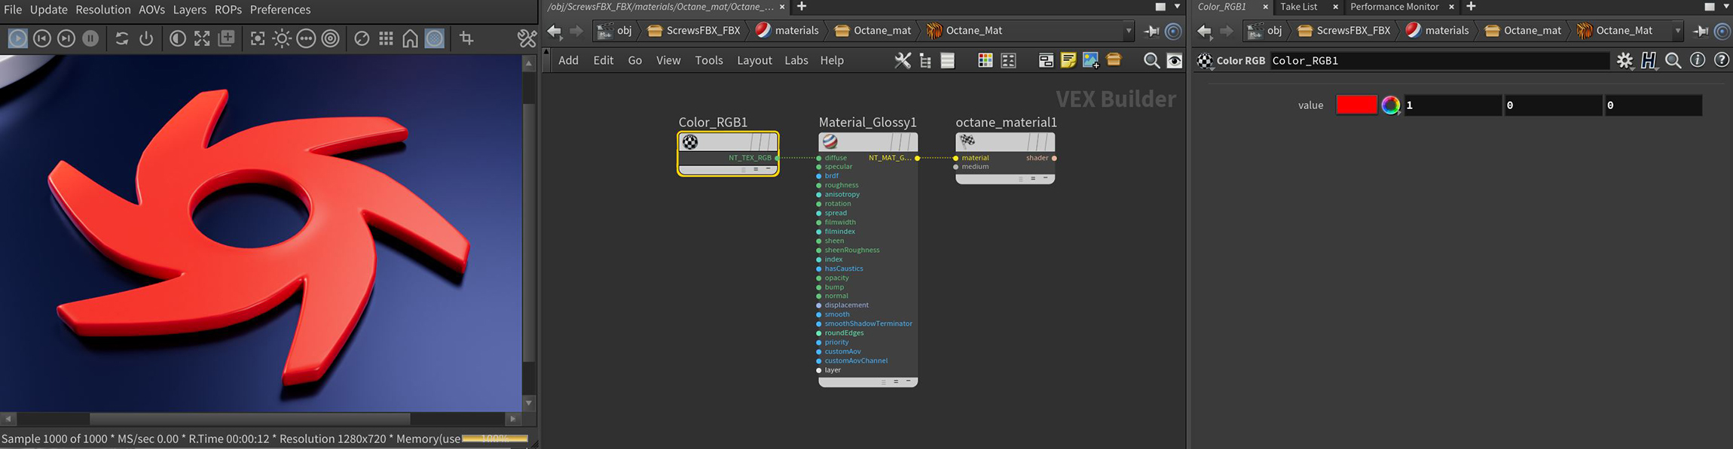The image size is (1733, 449).
Task: Click the home icon in the render toolbar
Action: [x=410, y=38]
